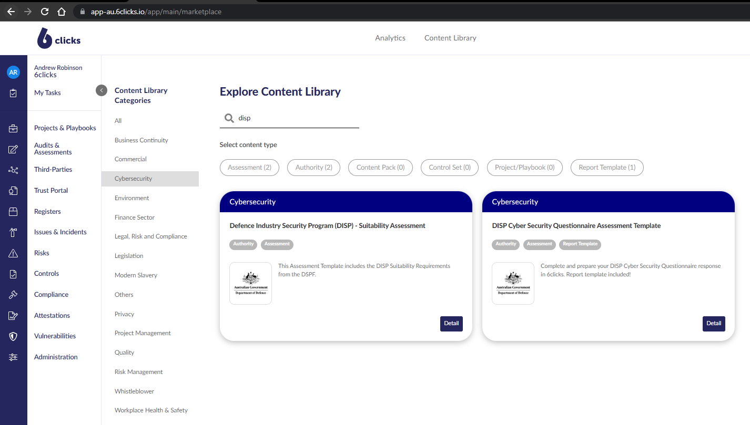Screen dimensions: 750x425
Task: Open the Vulnerabilities shield icon
Action: coord(13,336)
